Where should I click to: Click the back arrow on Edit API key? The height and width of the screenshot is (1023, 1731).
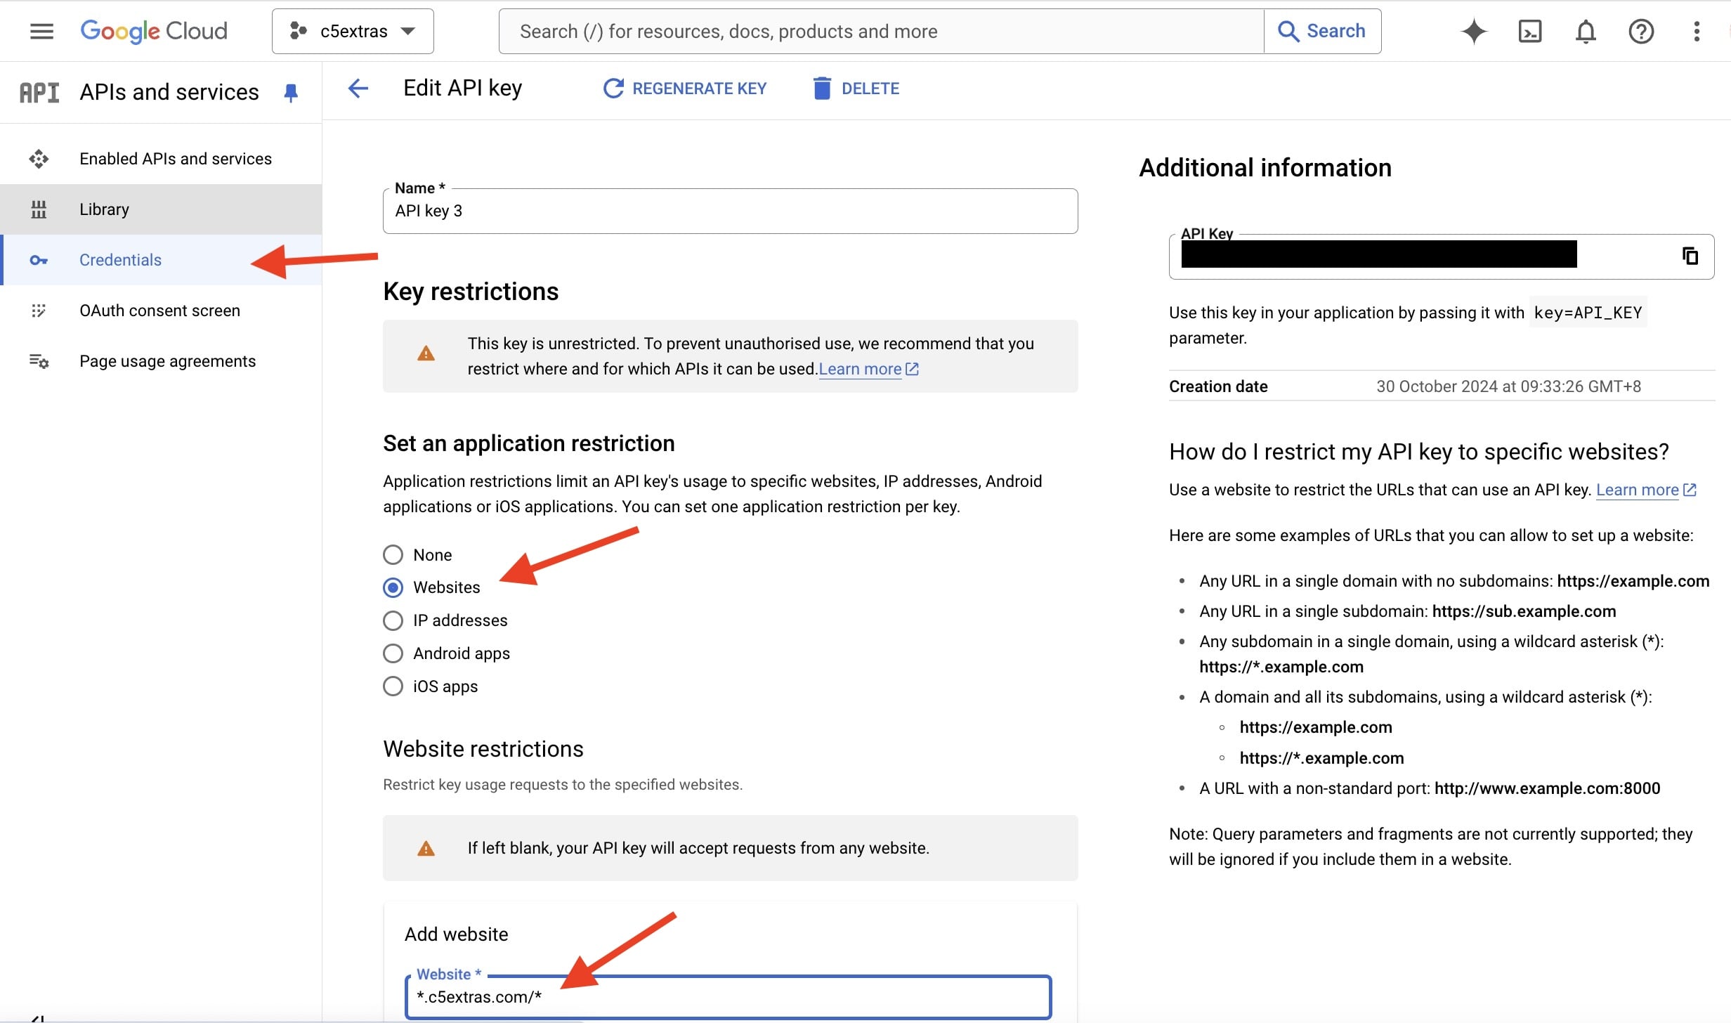358,88
